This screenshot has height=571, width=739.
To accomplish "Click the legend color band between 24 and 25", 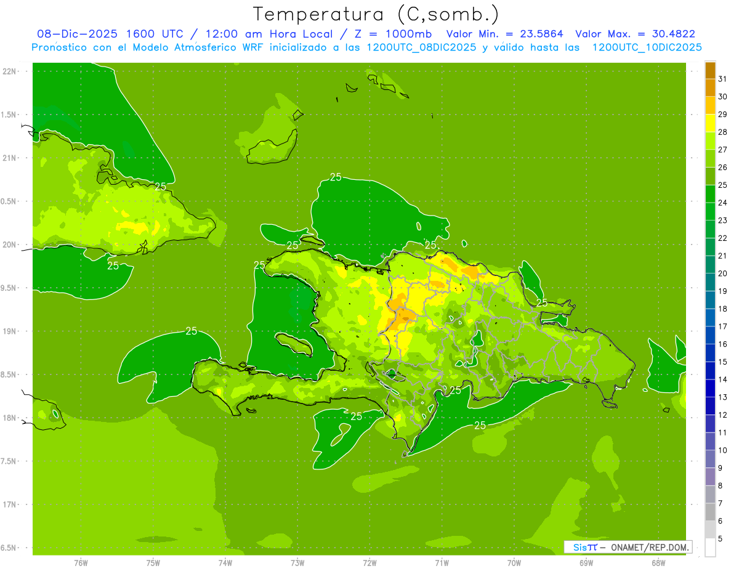I will pos(710,193).
